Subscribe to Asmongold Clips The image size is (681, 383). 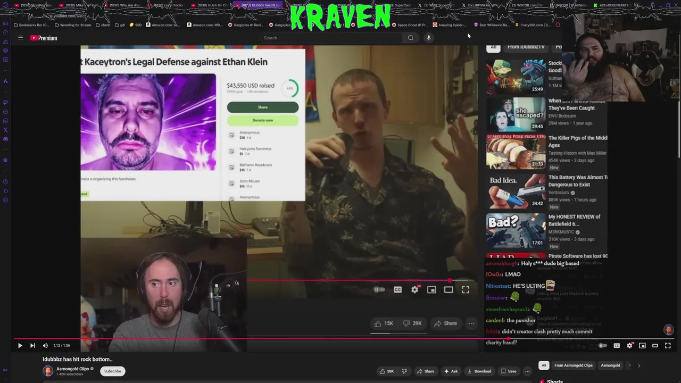(113, 371)
